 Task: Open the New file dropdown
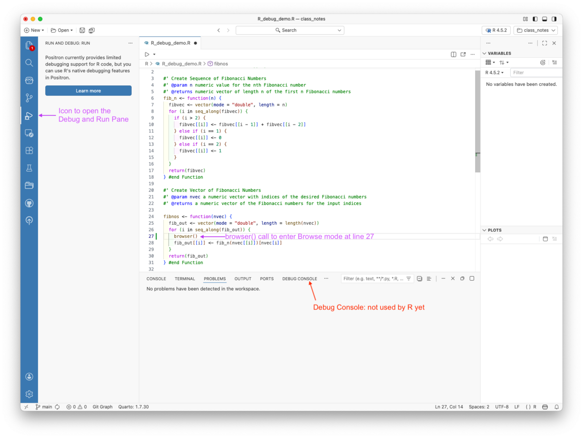point(34,30)
